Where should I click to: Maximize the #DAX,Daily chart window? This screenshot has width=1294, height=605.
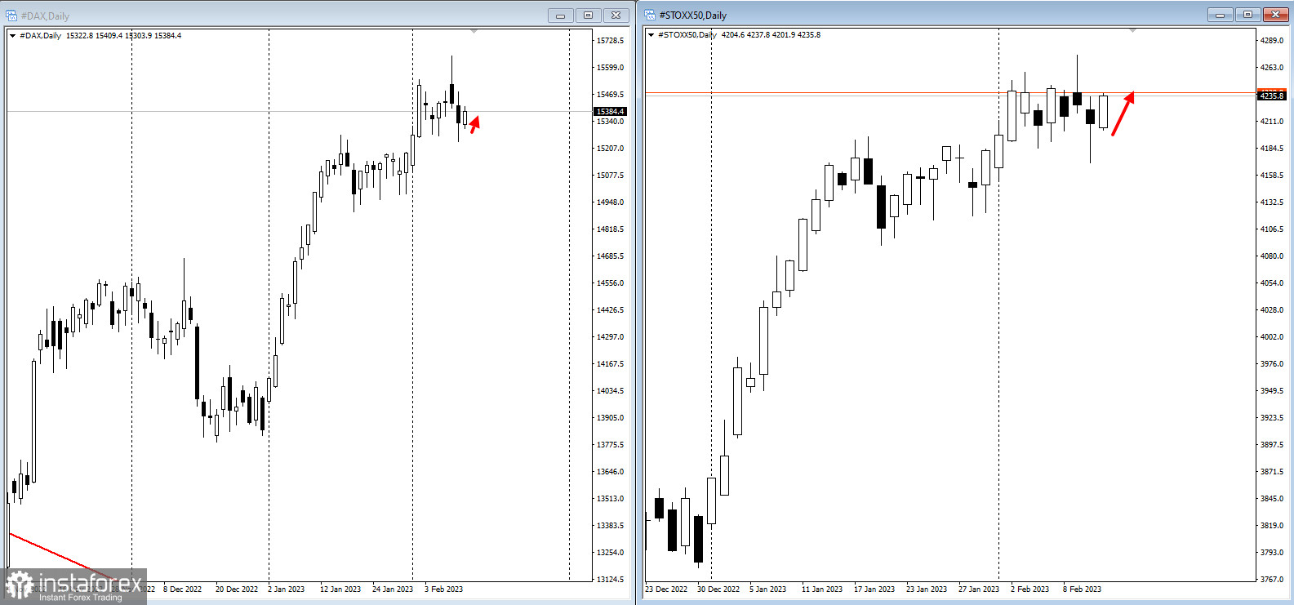pyautogui.click(x=588, y=15)
